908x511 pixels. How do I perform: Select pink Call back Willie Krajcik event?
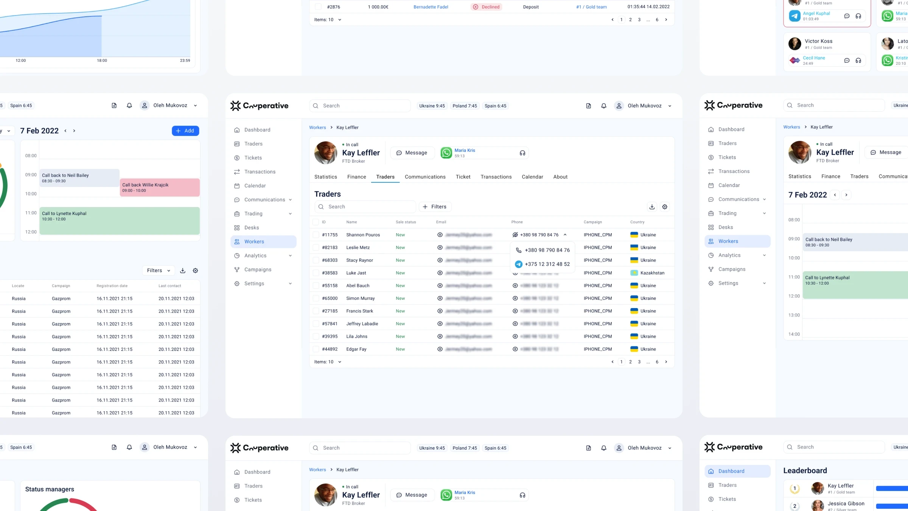160,187
